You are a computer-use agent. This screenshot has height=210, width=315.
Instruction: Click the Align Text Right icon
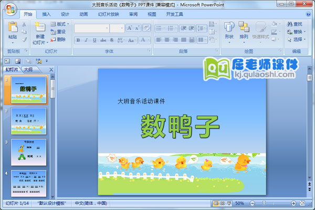coord(175,40)
